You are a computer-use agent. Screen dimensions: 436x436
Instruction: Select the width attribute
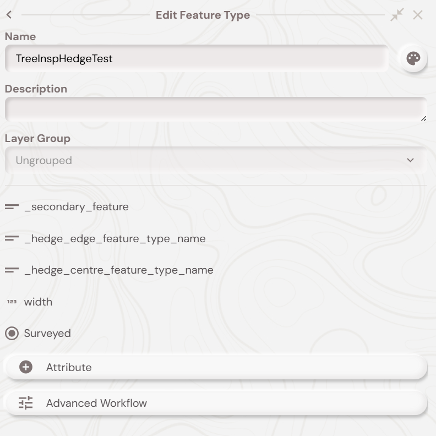[39, 302]
